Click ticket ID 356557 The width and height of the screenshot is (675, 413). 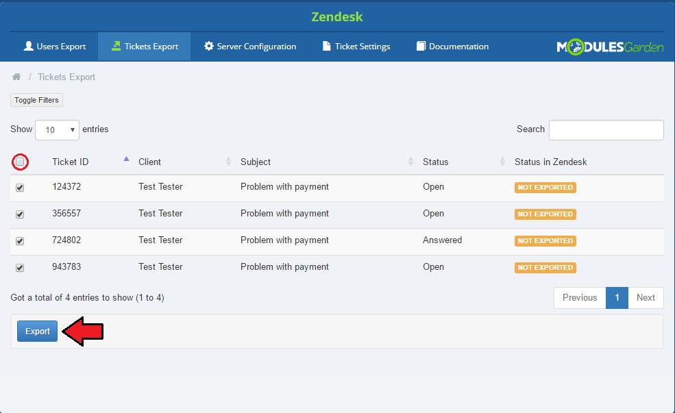click(x=66, y=214)
